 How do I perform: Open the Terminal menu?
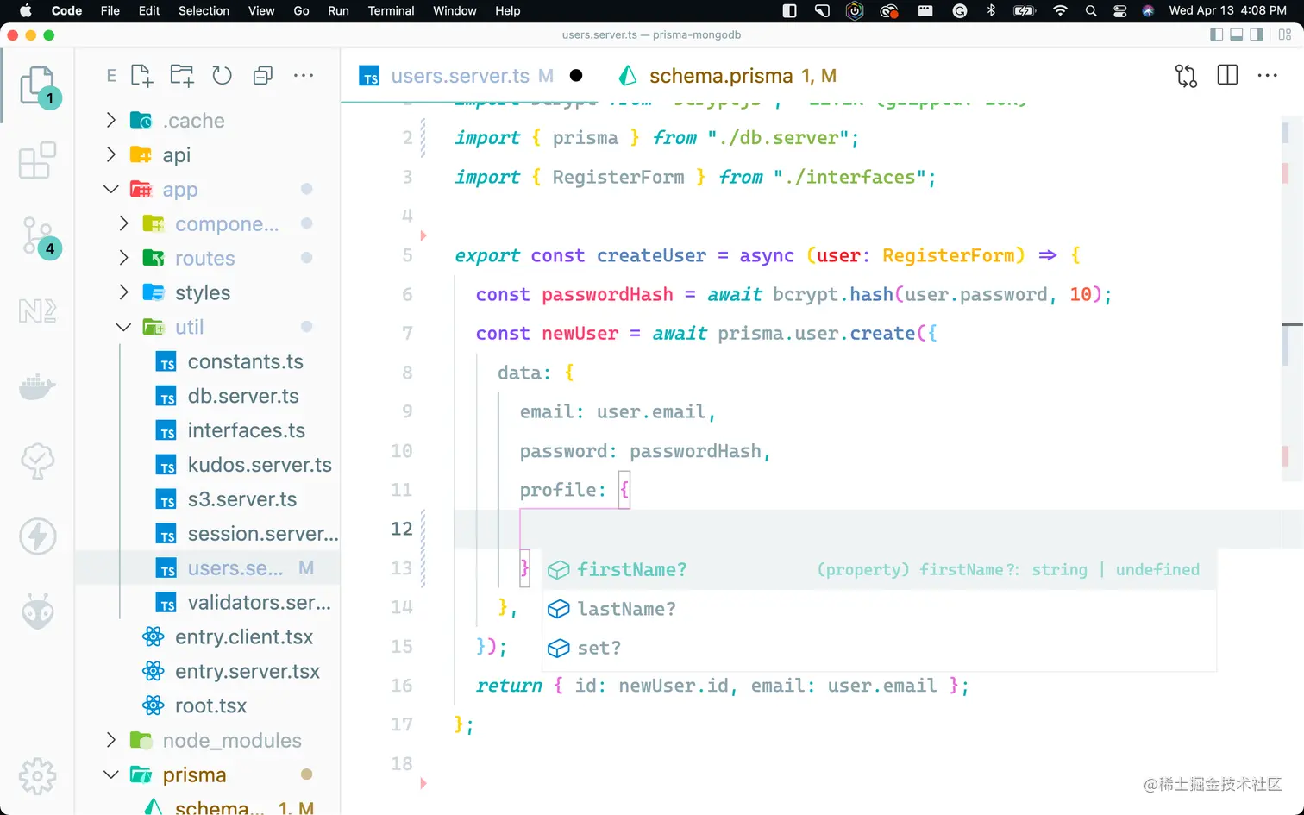pos(391,11)
